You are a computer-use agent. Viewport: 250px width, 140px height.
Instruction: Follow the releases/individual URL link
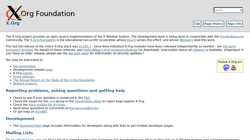[x=110, y=50]
